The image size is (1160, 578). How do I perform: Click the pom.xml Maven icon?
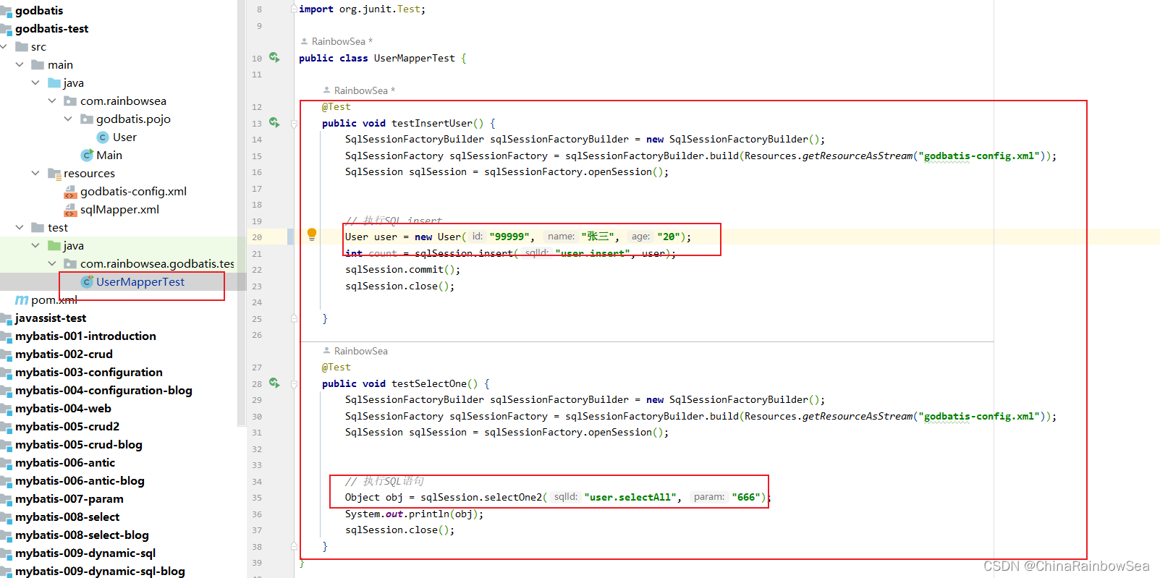point(22,300)
